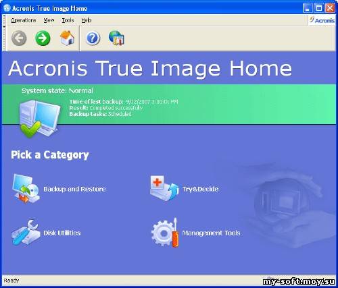This screenshot has height=288, width=338.
Task: Select the Backup and Restore text link
Action: [x=74, y=189]
